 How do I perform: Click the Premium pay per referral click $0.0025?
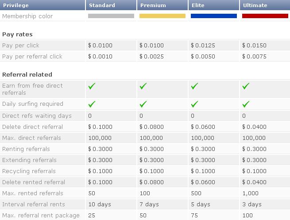(152, 57)
